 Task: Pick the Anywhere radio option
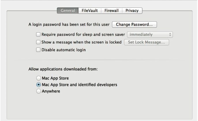click(x=38, y=91)
